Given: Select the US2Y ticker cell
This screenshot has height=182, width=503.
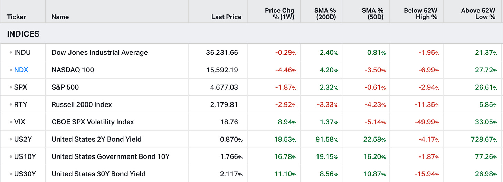Looking at the screenshot, I should click(x=23, y=139).
